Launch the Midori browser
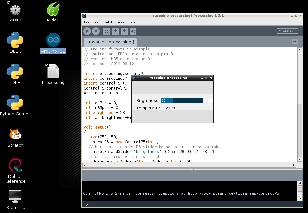The width and height of the screenshot is (308, 213). pos(53,10)
